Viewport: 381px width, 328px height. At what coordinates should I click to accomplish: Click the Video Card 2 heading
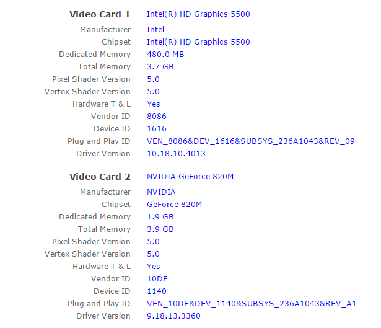click(x=100, y=177)
